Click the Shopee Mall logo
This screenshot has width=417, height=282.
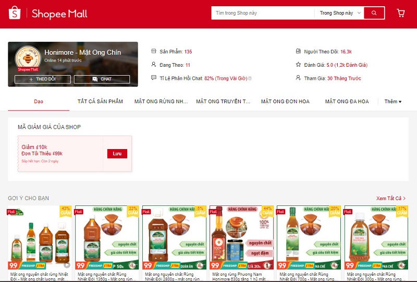(47, 14)
